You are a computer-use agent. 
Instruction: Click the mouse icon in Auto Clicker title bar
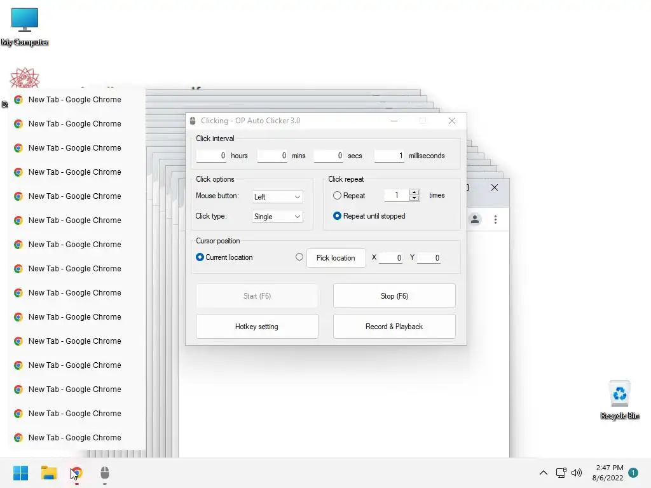click(x=192, y=121)
